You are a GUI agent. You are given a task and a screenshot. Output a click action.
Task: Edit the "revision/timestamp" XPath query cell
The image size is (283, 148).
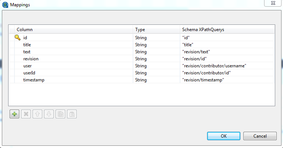click(x=227, y=80)
